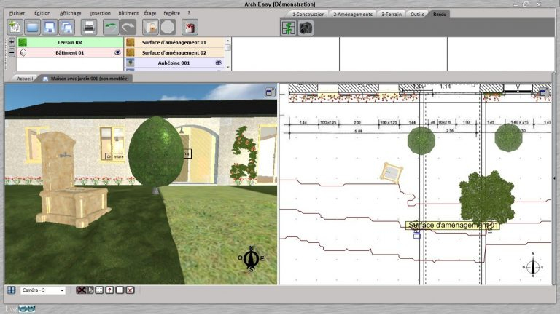Toggle the grid display icon below 3D view
The height and width of the screenshot is (315, 560).
(x=100, y=290)
